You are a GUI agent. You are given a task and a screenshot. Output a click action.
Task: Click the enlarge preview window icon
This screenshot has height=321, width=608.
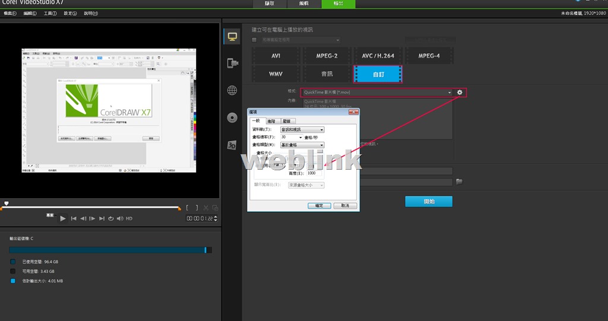click(x=215, y=208)
